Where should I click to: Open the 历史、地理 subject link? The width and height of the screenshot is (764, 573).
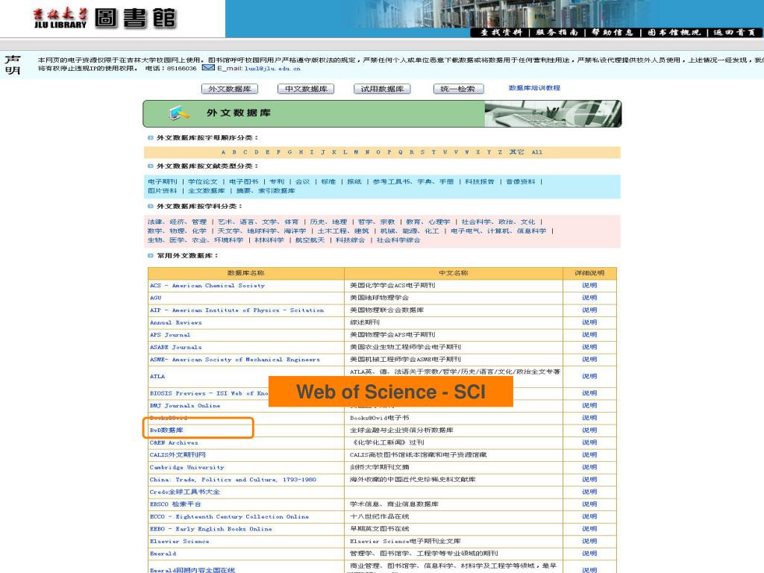pyautogui.click(x=328, y=222)
